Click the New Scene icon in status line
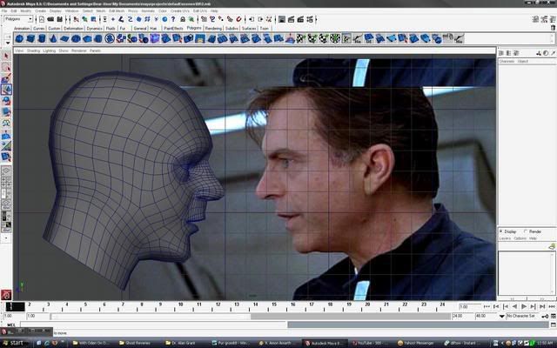557x348 pixels. pos(42,19)
